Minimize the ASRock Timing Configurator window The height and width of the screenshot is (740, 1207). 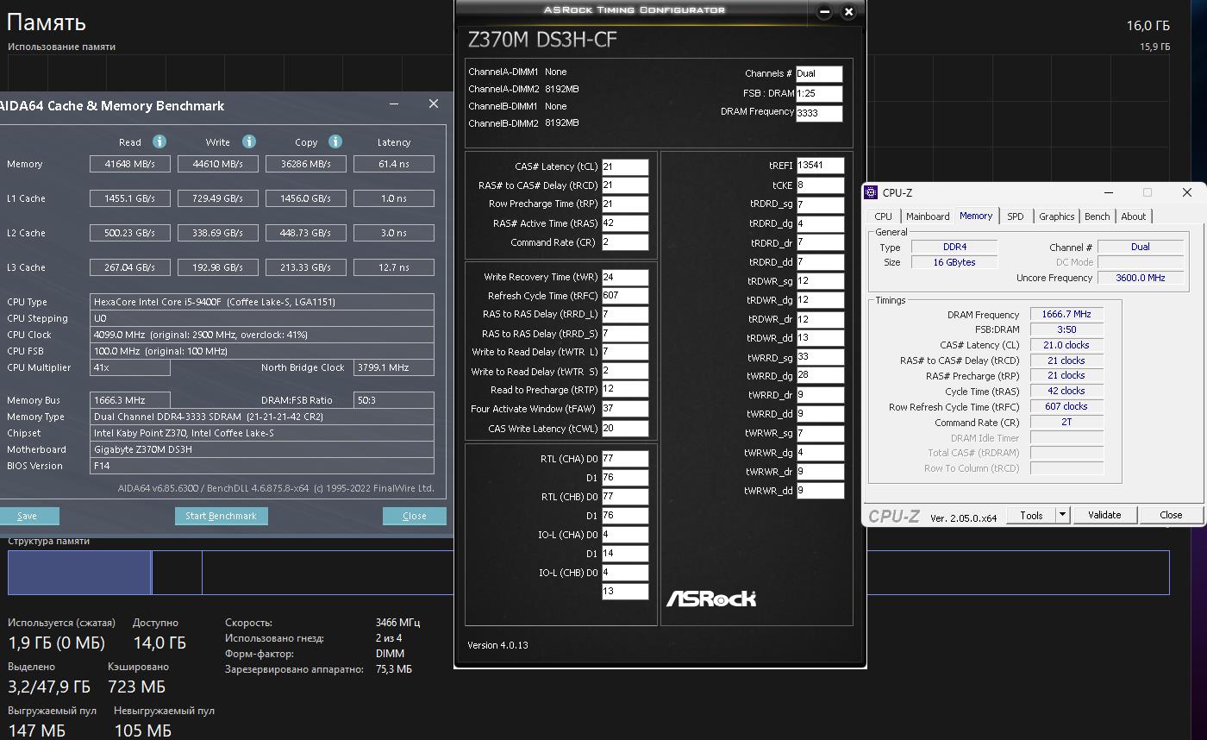[825, 12]
